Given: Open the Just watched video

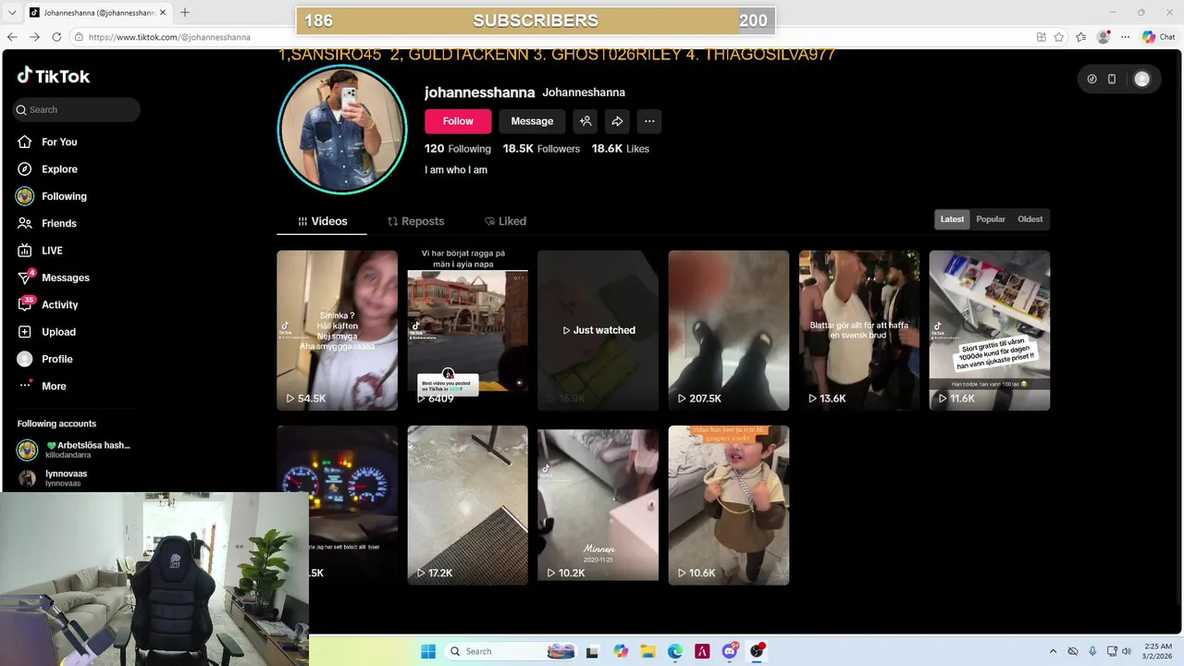Looking at the screenshot, I should (598, 330).
